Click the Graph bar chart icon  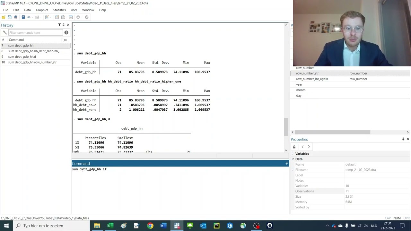(x=37, y=17)
